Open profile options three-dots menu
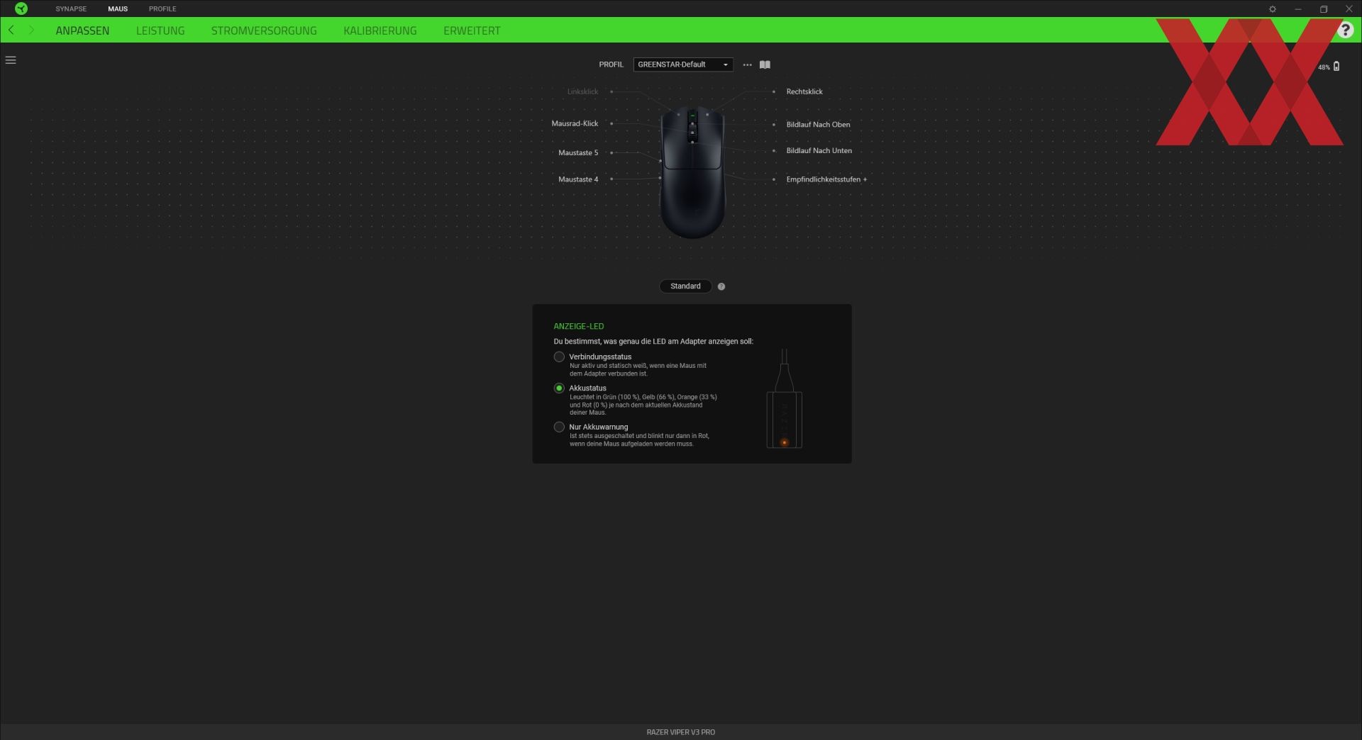Image resolution: width=1362 pixels, height=740 pixels. tap(747, 65)
